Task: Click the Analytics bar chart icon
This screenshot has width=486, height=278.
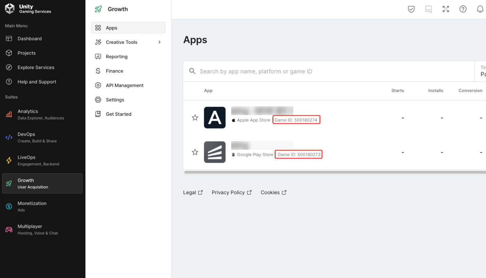Action: click(9, 114)
